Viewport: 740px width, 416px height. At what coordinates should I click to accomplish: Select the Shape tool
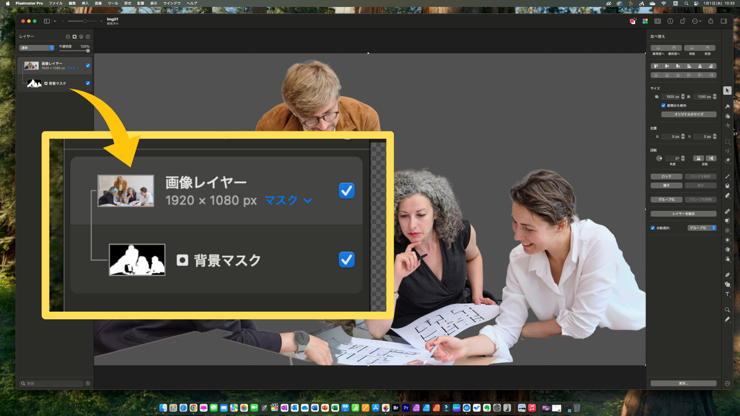click(x=728, y=284)
